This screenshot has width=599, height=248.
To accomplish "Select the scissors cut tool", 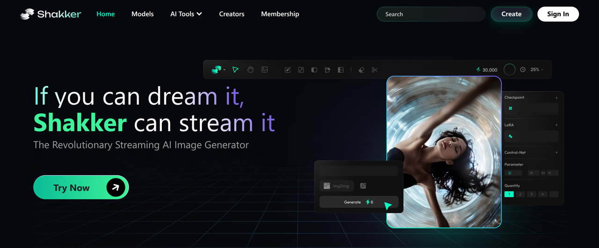I will tap(374, 70).
